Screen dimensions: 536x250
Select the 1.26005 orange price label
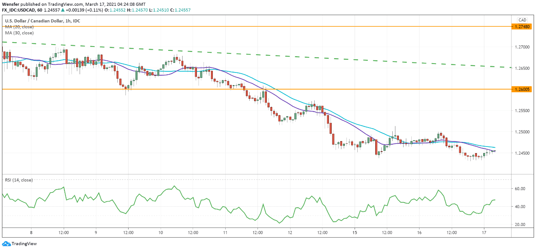pyautogui.click(x=522, y=89)
